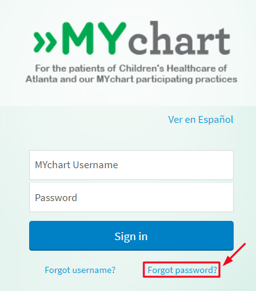Click the red arrow annotation
Screen dimensions: 256x291
point(234,254)
